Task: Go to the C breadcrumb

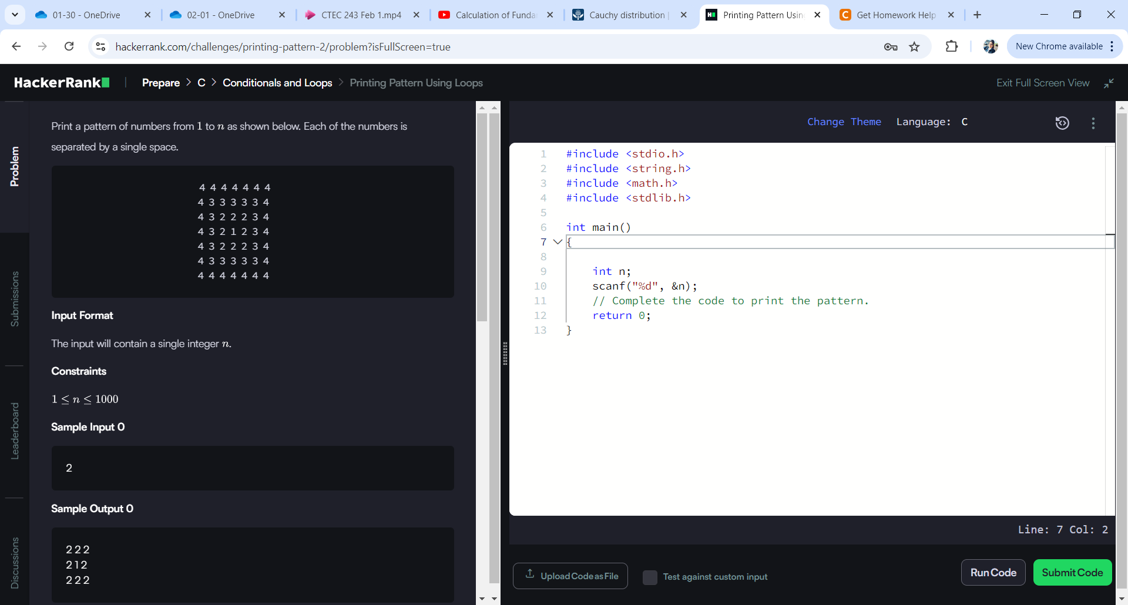Action: 202,83
